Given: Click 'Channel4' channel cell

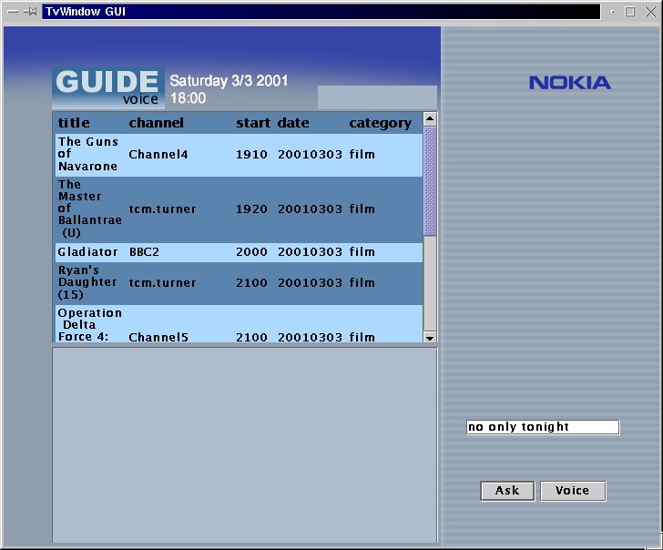Looking at the screenshot, I should (158, 154).
